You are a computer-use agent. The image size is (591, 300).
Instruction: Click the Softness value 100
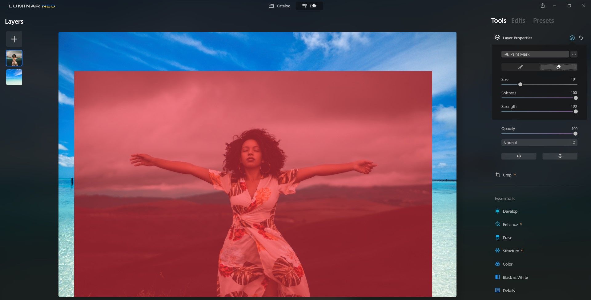(x=574, y=93)
